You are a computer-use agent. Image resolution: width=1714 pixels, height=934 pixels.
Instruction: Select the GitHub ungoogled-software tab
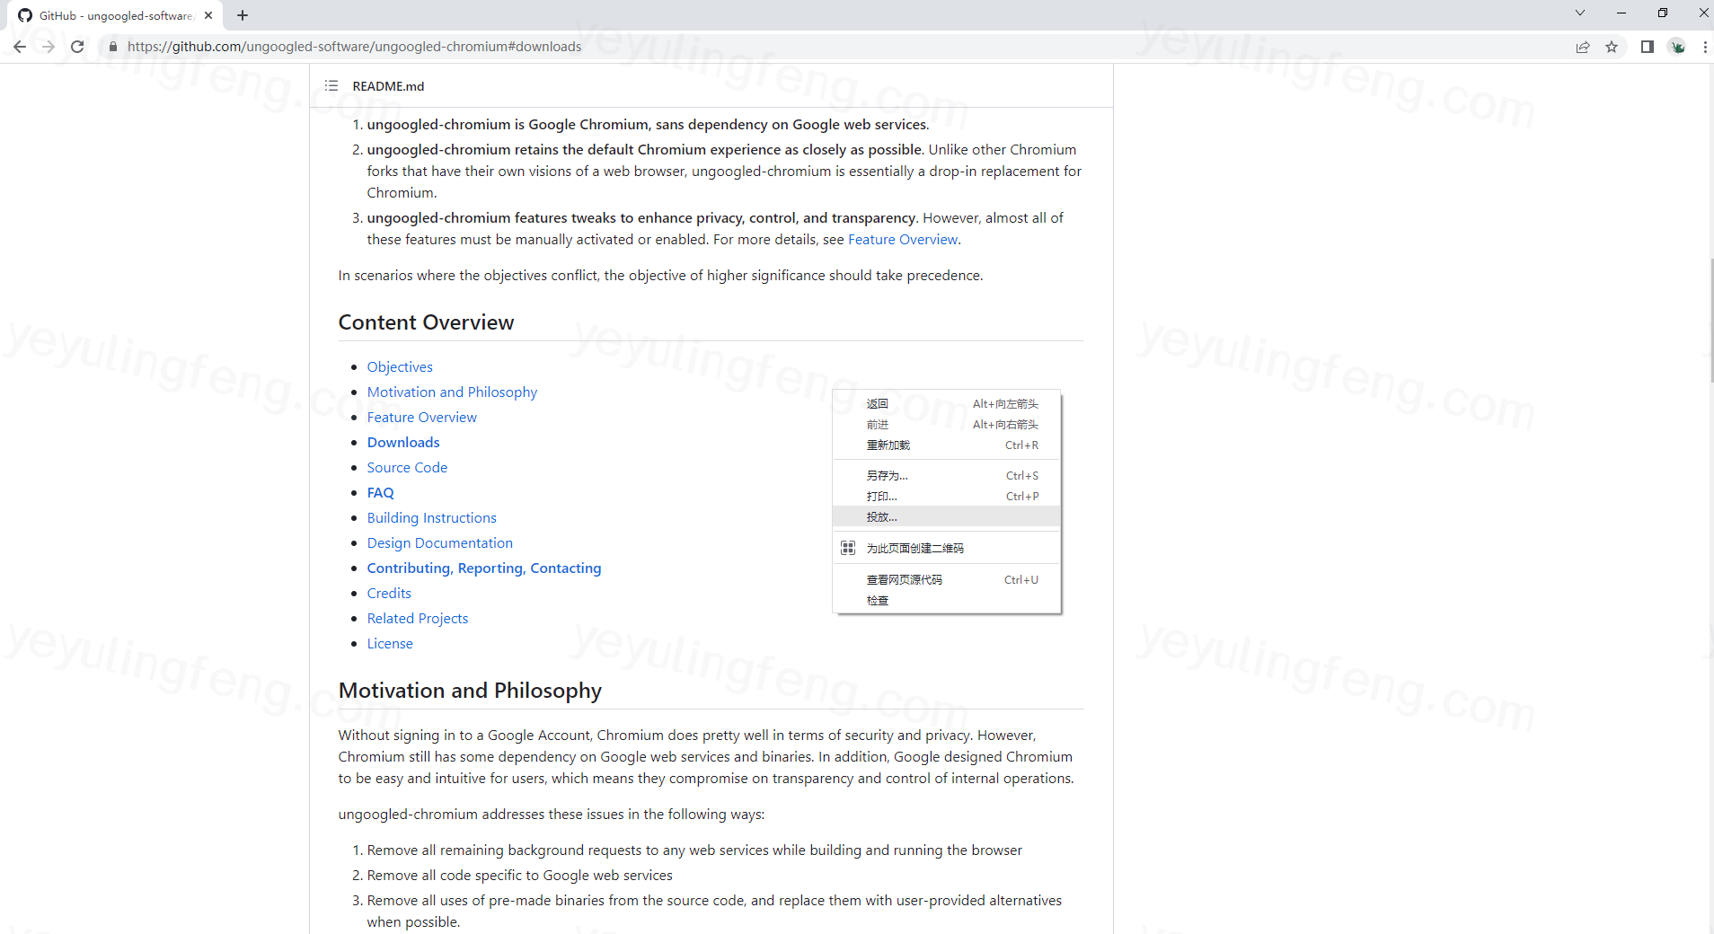pos(115,15)
